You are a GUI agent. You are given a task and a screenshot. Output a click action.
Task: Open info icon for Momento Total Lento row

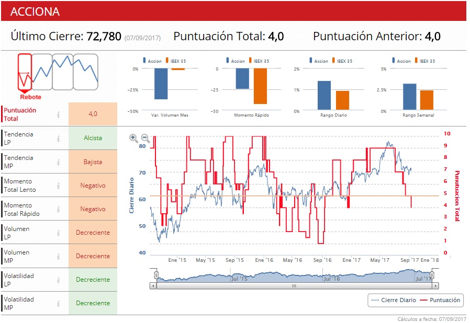pyautogui.click(x=59, y=186)
